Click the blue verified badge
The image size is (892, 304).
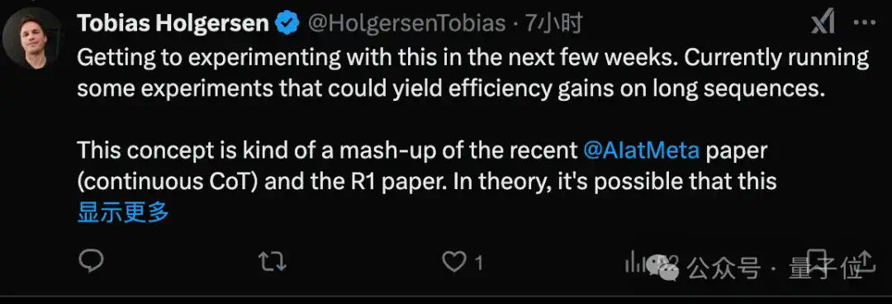point(287,24)
